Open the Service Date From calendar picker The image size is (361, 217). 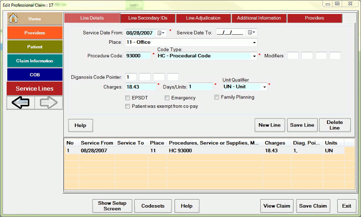161,33
